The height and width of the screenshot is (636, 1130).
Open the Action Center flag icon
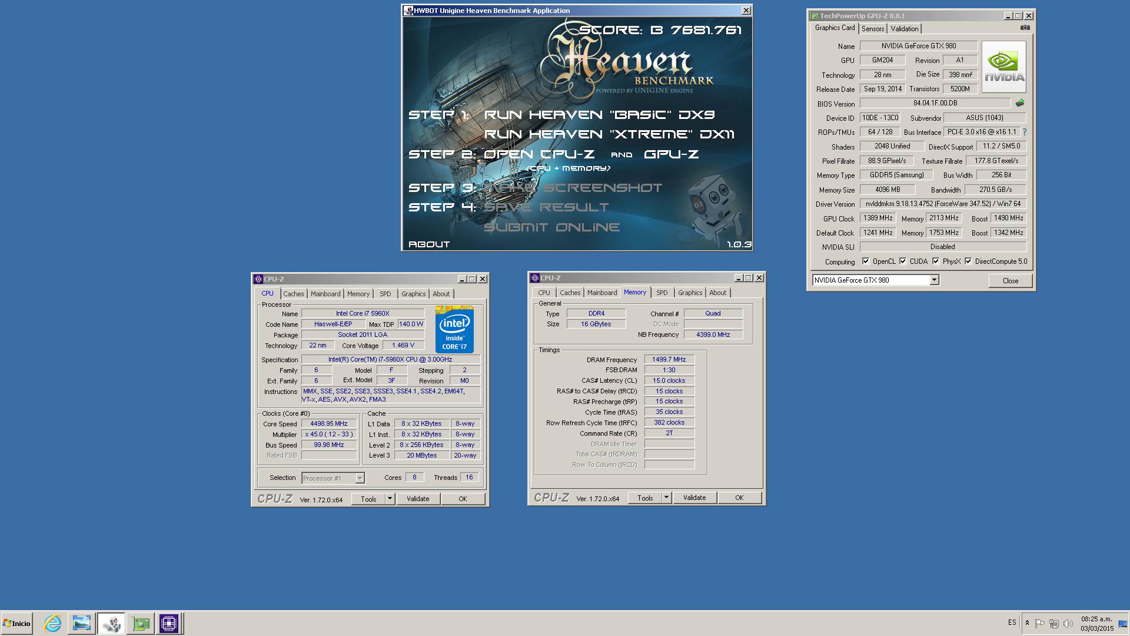[1040, 623]
